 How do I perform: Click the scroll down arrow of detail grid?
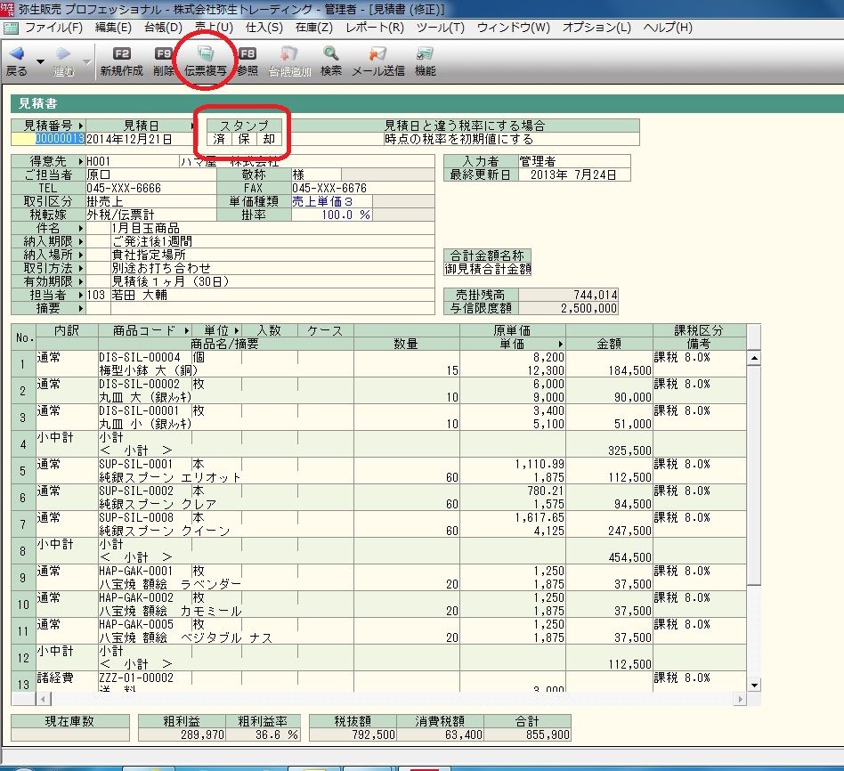point(754,685)
